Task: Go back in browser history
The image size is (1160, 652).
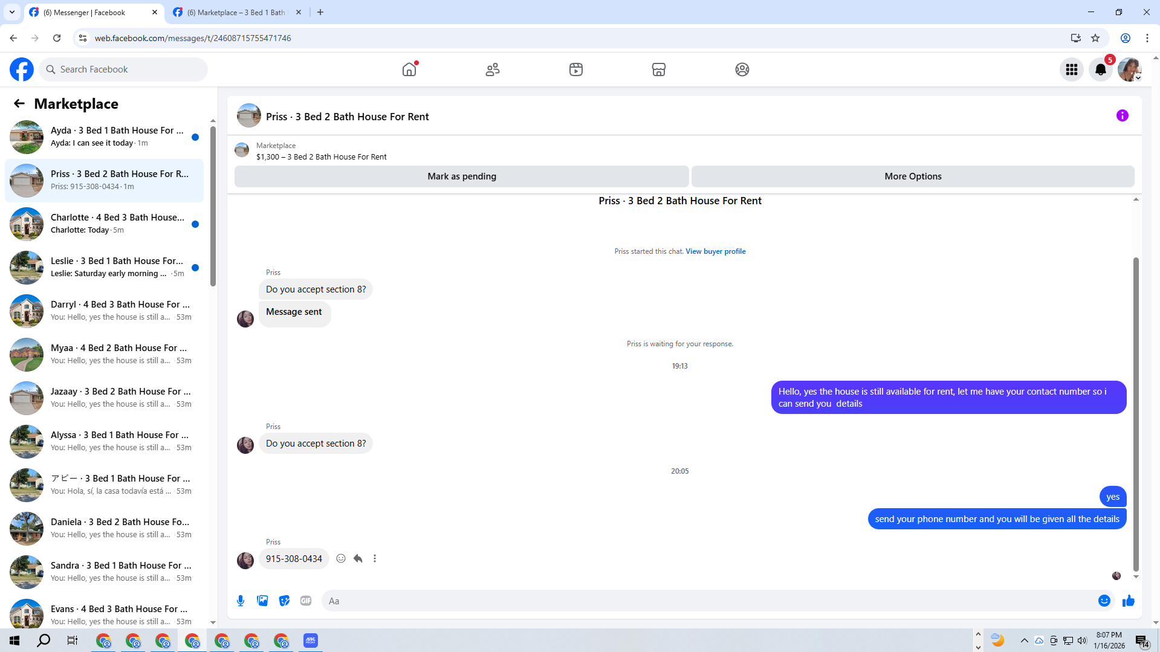Action: coord(13,38)
